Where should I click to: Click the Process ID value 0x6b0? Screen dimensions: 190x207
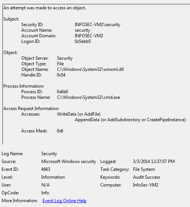[62, 92]
